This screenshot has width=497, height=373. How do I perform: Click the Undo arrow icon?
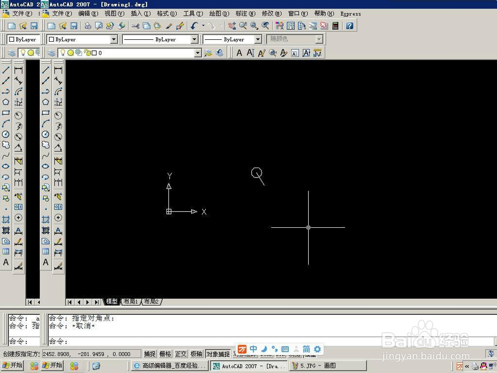click(194, 26)
